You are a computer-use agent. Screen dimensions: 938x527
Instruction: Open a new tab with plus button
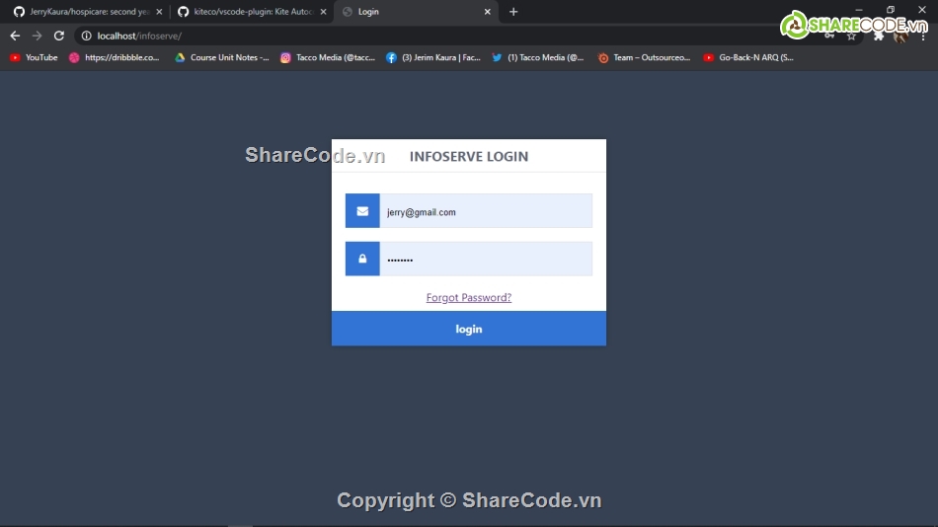513,12
